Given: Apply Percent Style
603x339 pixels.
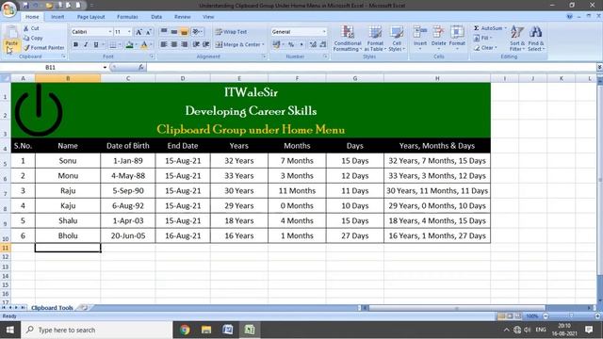Looking at the screenshot, I should pos(291,44).
